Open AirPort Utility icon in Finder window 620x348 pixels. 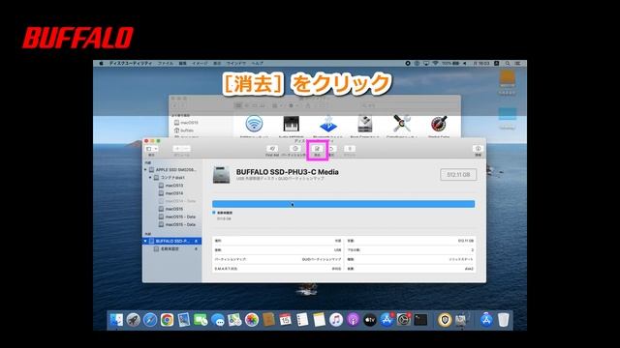[x=254, y=125]
